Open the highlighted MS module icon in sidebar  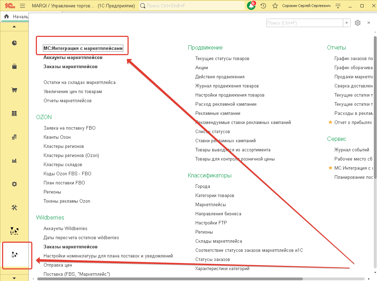(x=14, y=255)
